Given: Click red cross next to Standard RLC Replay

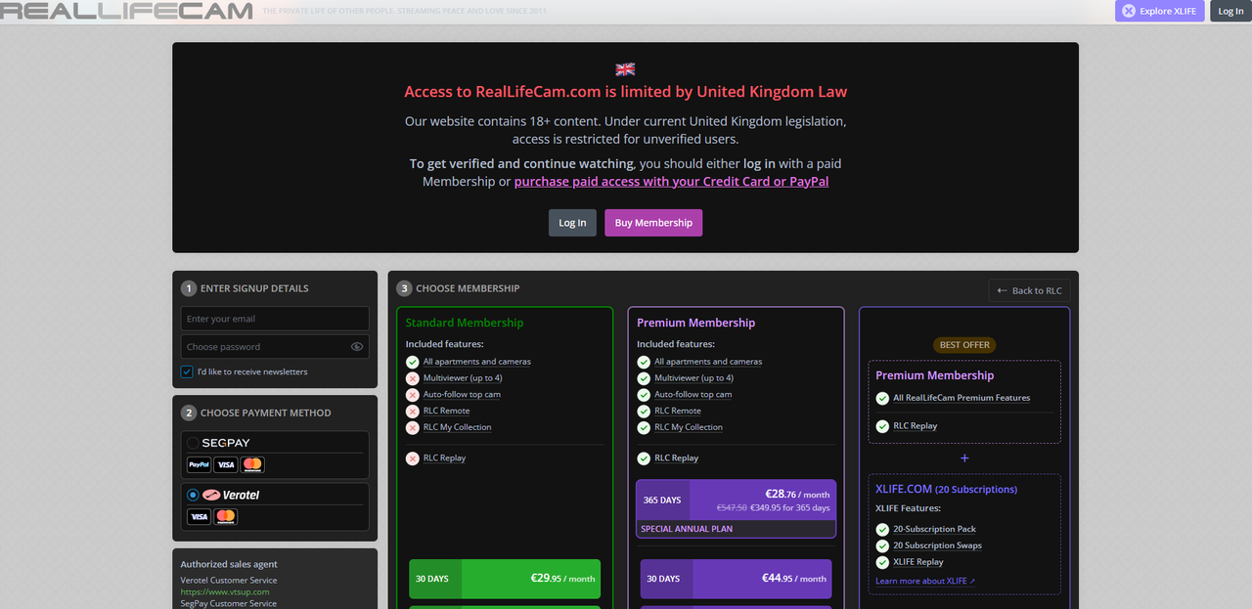Looking at the screenshot, I should 413,457.
